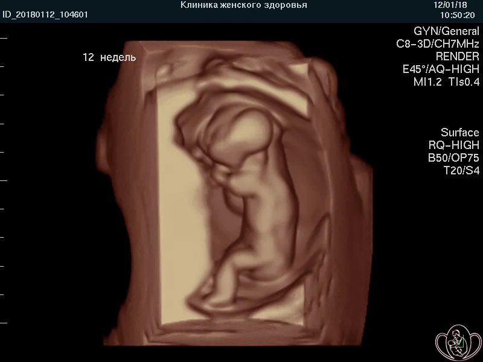Select the GYN/General preset label

446,31
